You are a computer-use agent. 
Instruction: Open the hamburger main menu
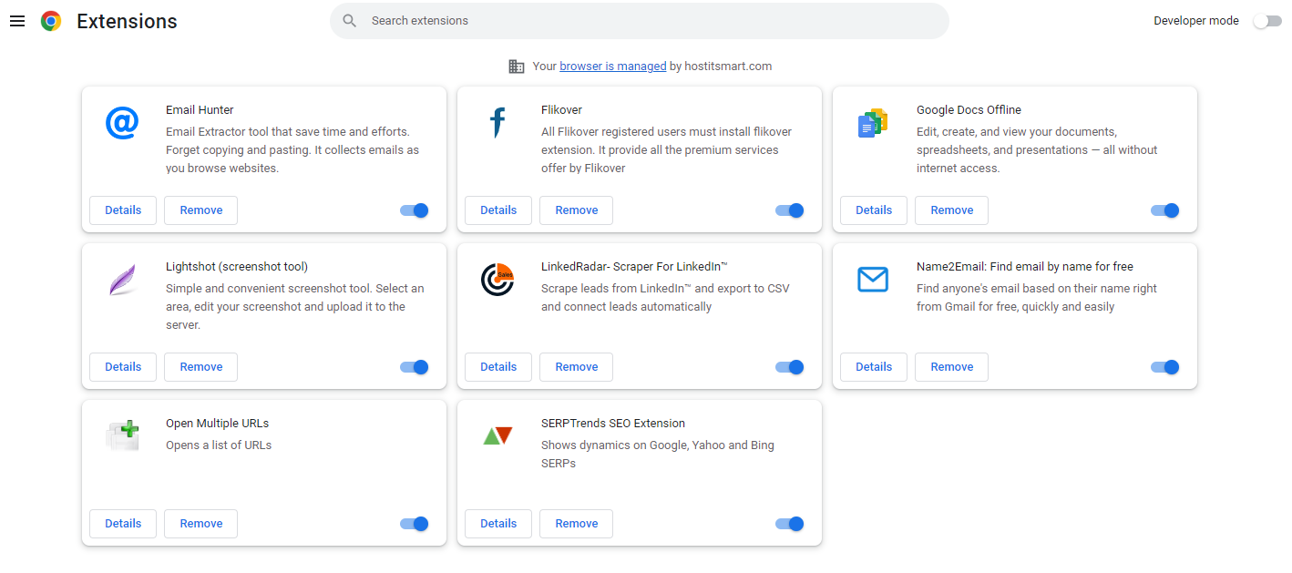click(x=17, y=21)
